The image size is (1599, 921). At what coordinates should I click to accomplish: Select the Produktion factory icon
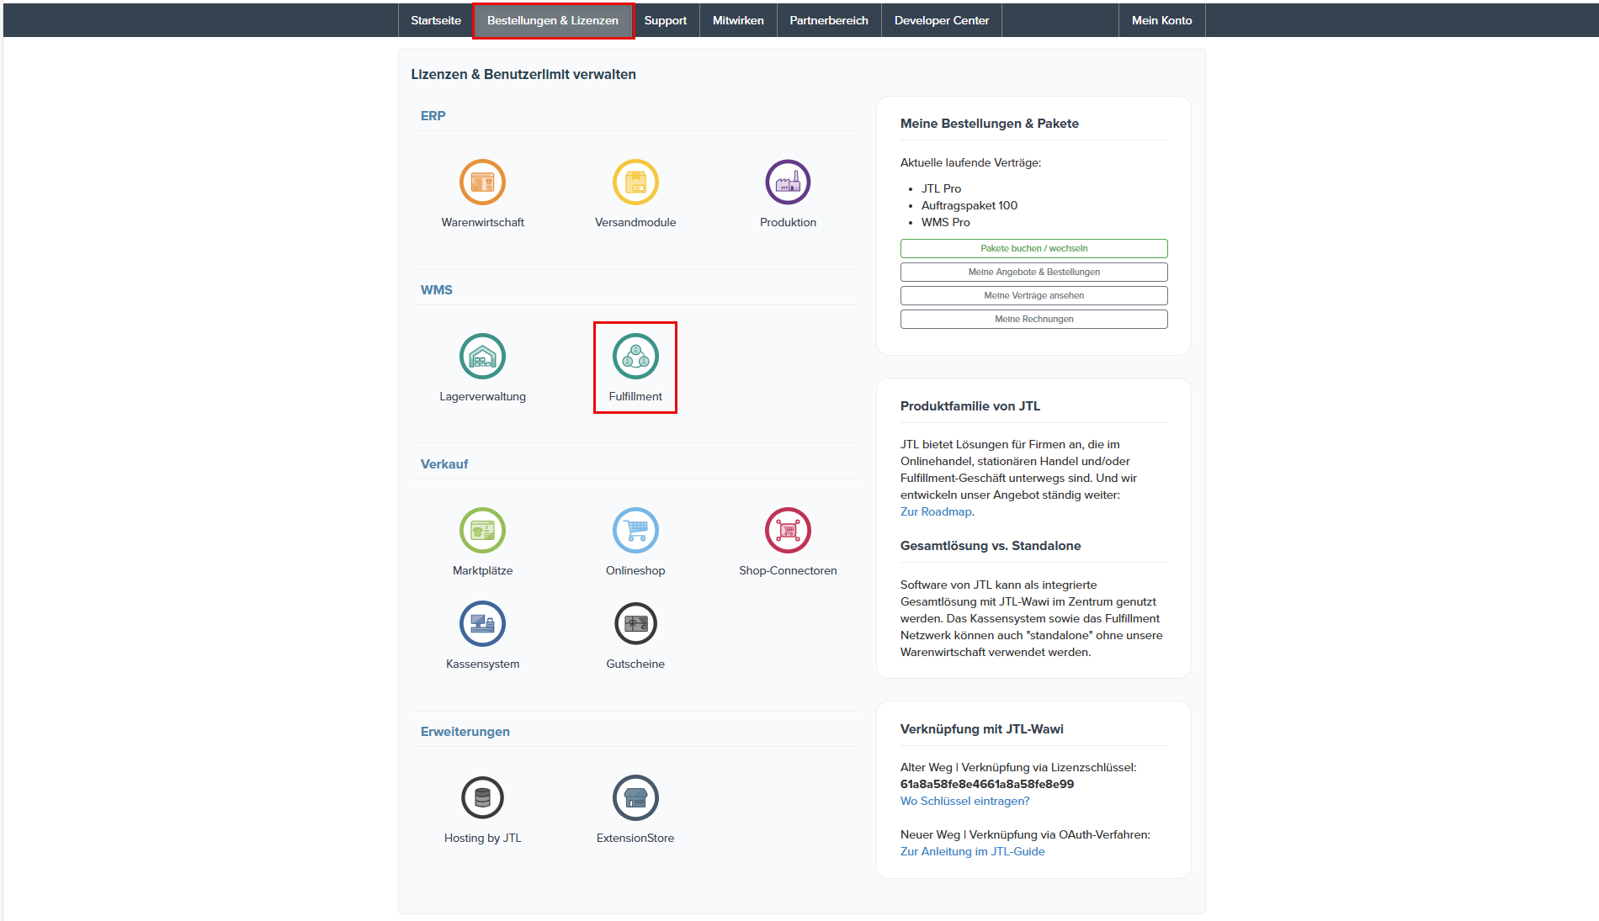pos(788,183)
